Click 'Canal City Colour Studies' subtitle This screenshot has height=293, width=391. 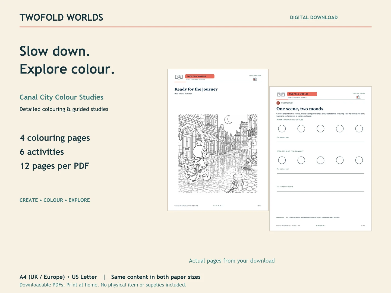(61, 97)
